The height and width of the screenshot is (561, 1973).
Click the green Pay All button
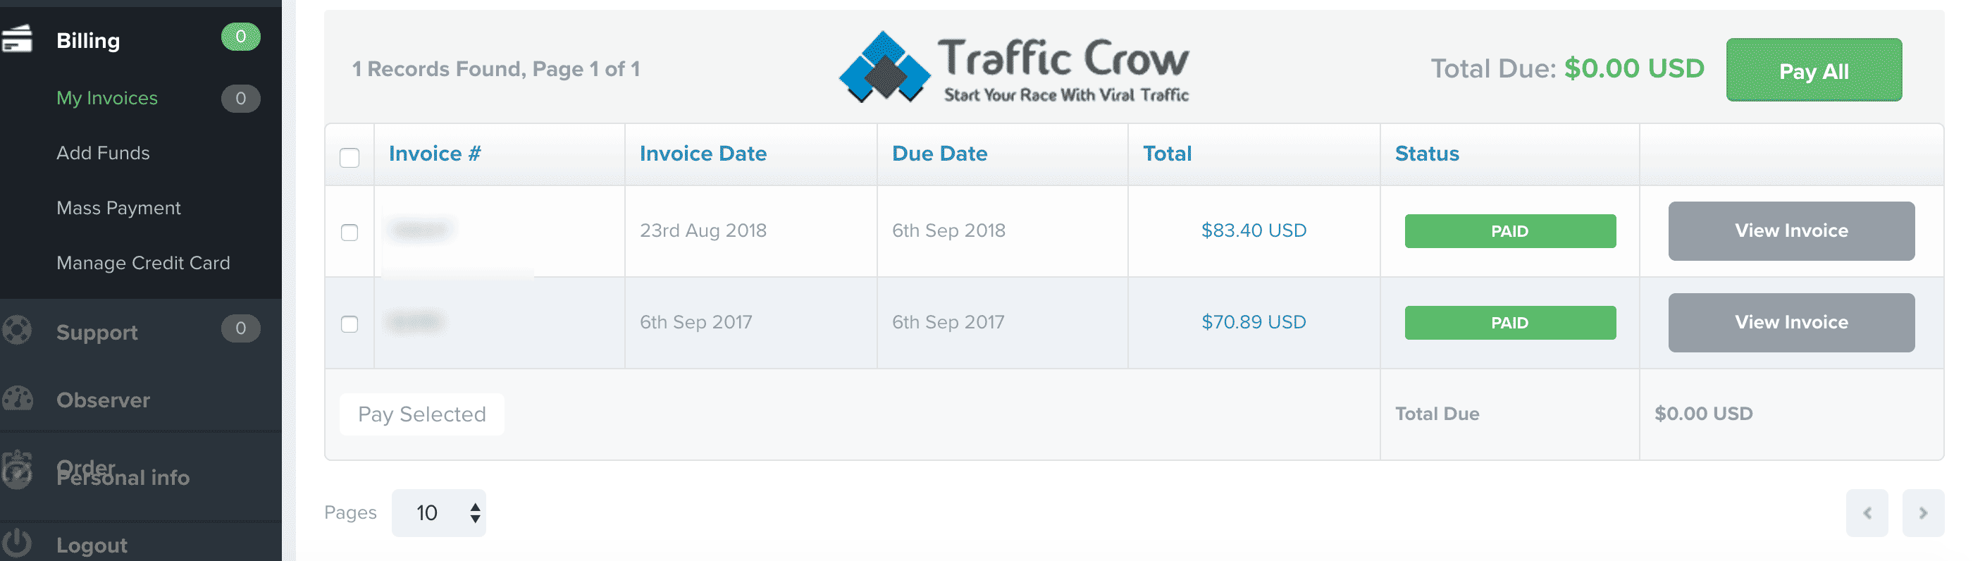[x=1813, y=70]
